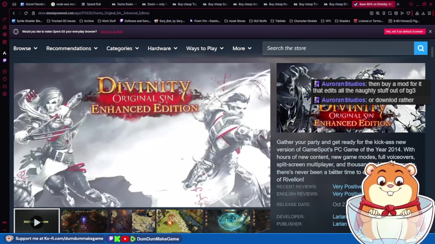435x244 pixels.
Task: Switch to 'node was mod' Google tab
Action: point(64,4)
